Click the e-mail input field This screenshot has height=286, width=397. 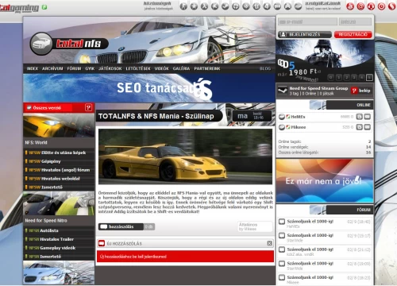point(307,21)
